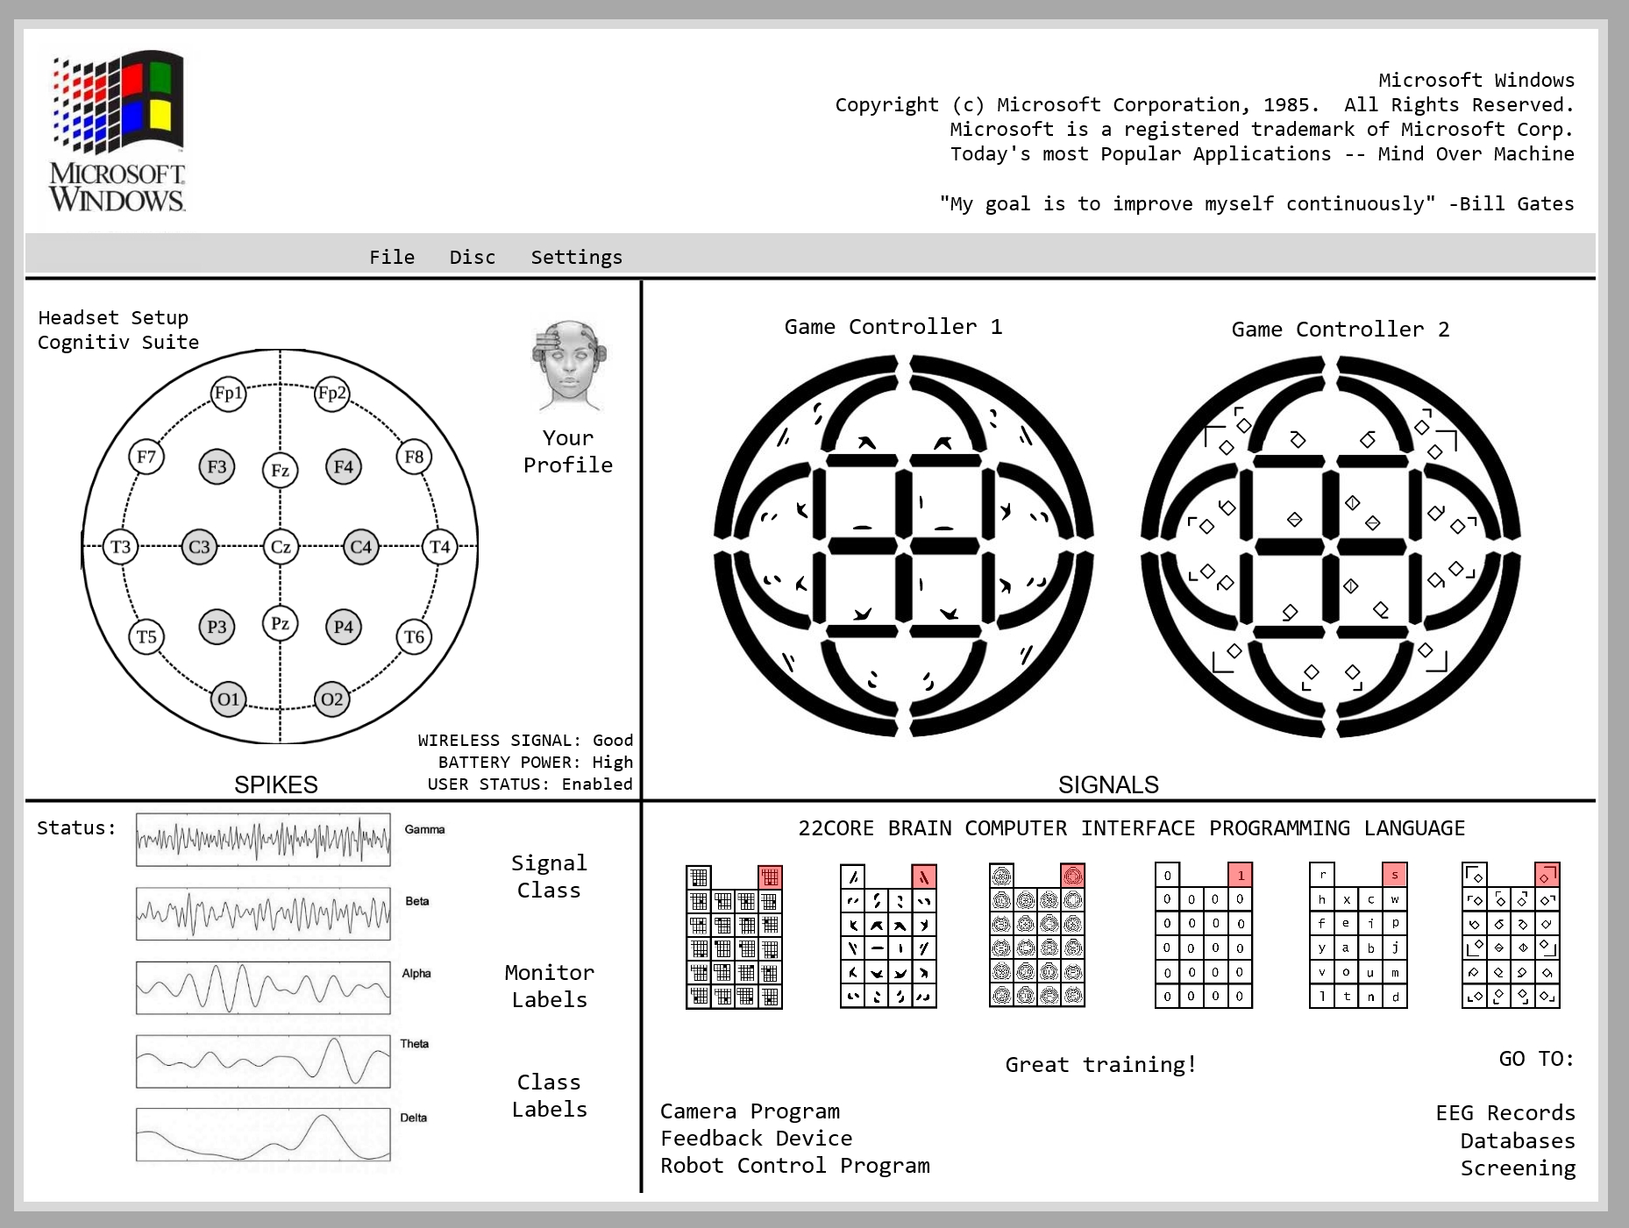Click the Game Controller 1 title

point(893,327)
